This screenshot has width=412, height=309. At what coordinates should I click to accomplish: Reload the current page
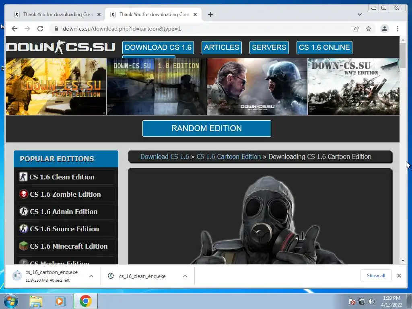click(x=40, y=29)
